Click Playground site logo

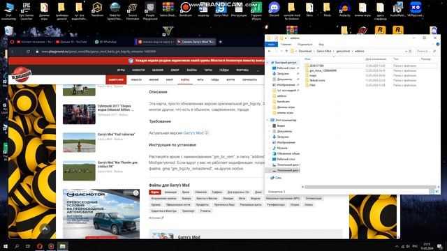tap(21, 74)
